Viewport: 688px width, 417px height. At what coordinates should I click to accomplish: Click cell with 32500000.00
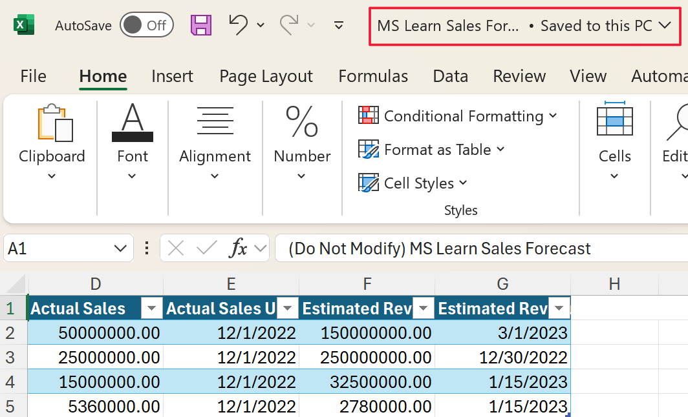[367, 382]
